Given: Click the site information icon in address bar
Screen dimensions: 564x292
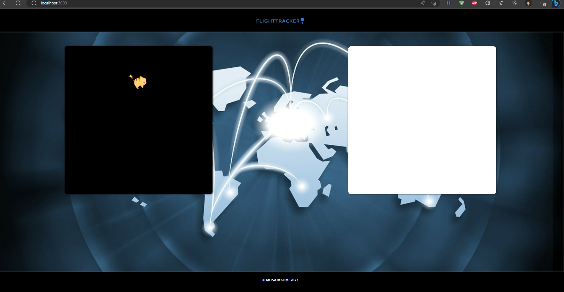Looking at the screenshot, I should (34, 3).
